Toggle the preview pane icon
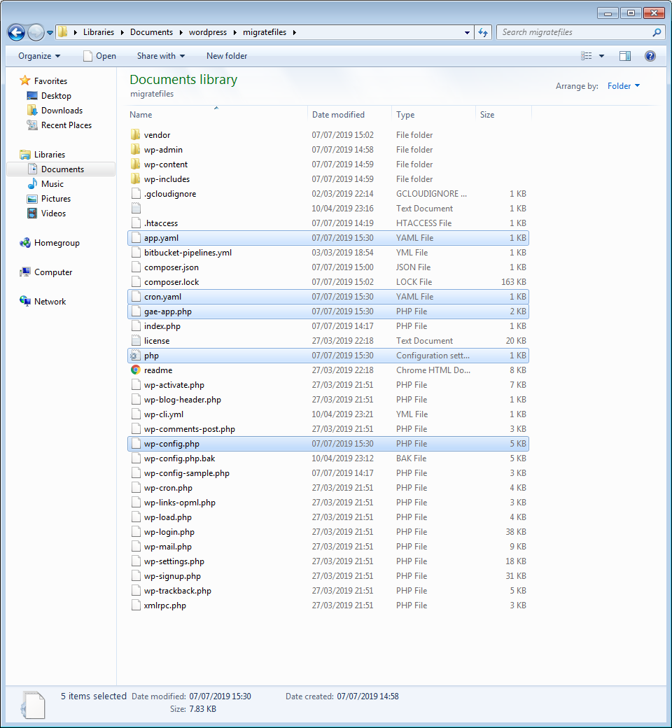 tap(625, 56)
